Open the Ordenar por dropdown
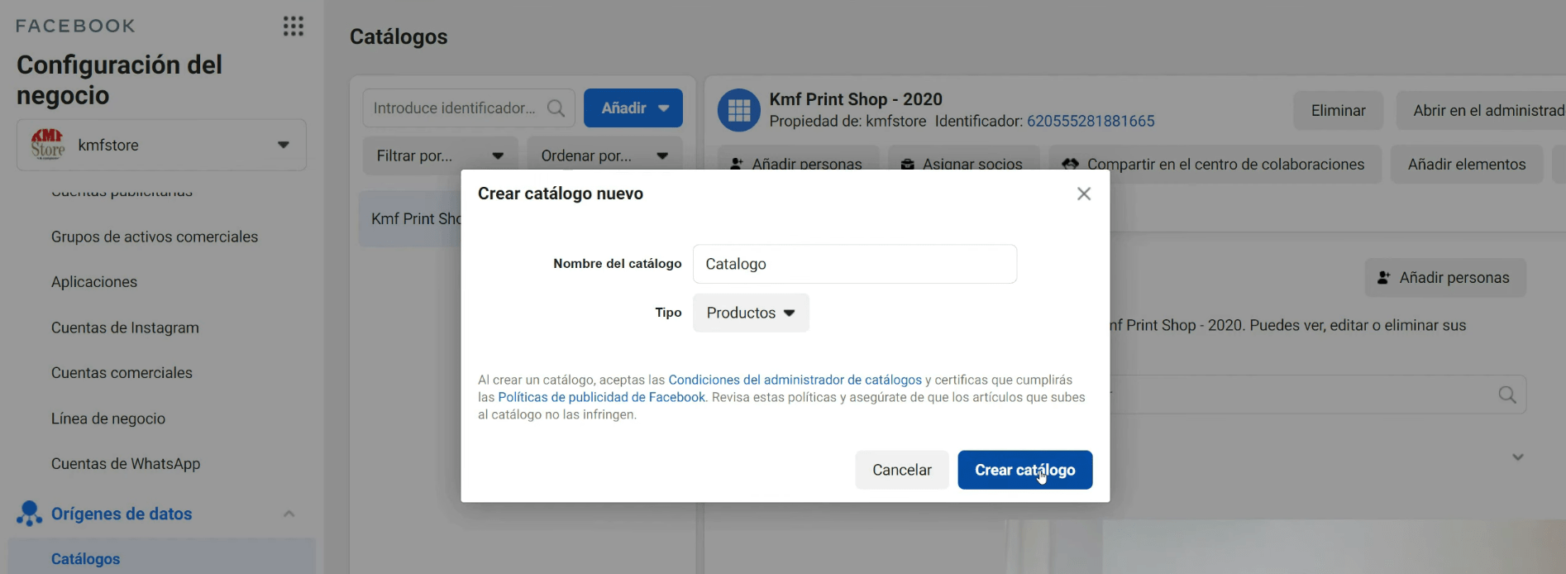This screenshot has height=574, width=1566. (604, 155)
